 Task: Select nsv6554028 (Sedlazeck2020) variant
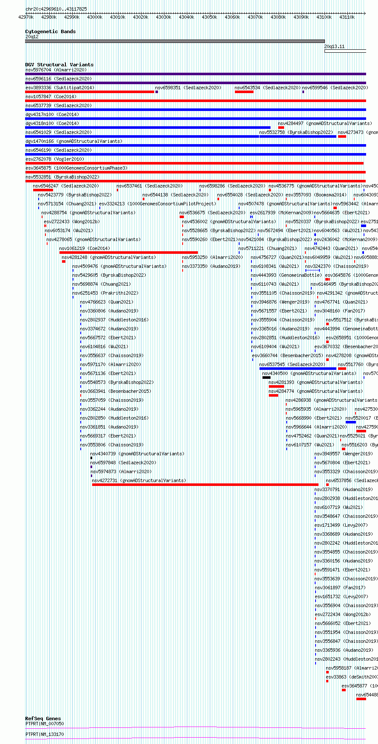(x=251, y=195)
